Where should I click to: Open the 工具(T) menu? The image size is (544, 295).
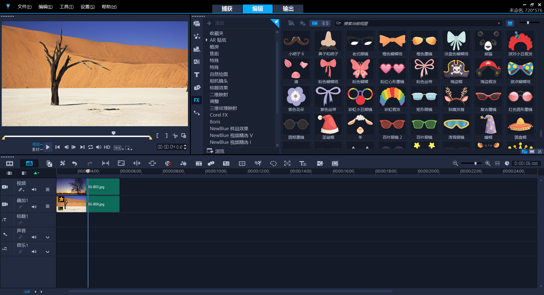coord(66,7)
